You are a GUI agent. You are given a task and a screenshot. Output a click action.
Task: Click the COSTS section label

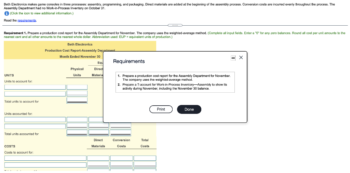pos(10,146)
